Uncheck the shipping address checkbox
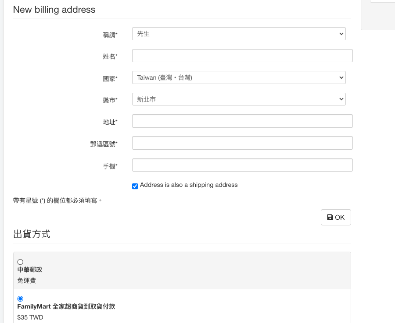395x323 pixels. coord(135,186)
